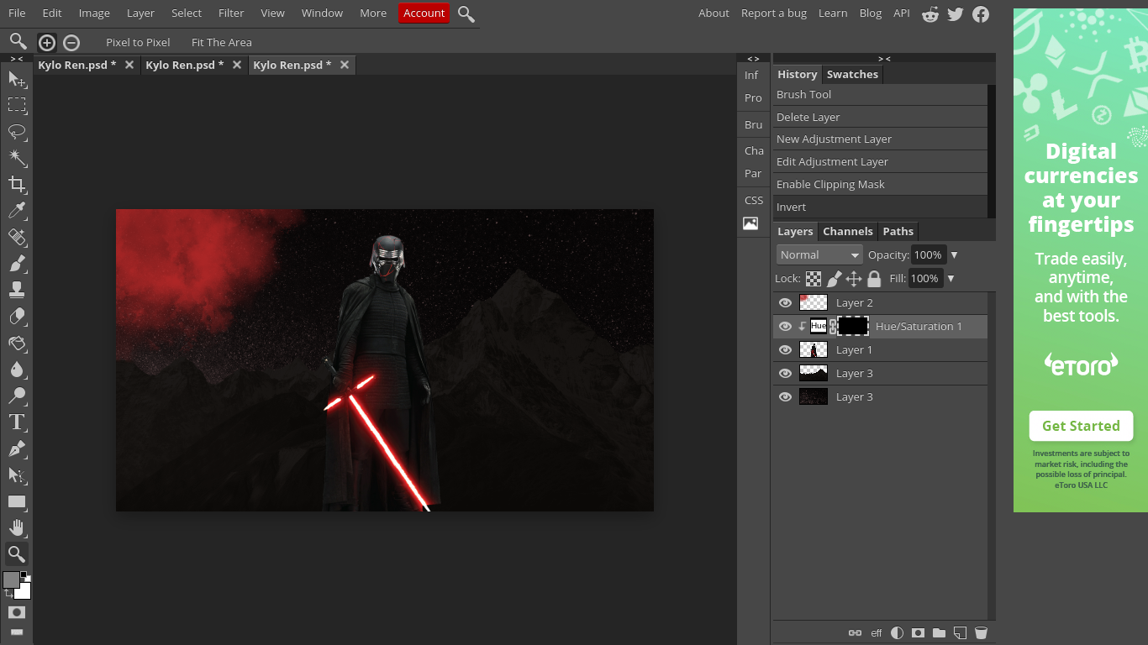Select the Blur tool droplet icon
1148x645 pixels.
pyautogui.click(x=17, y=370)
